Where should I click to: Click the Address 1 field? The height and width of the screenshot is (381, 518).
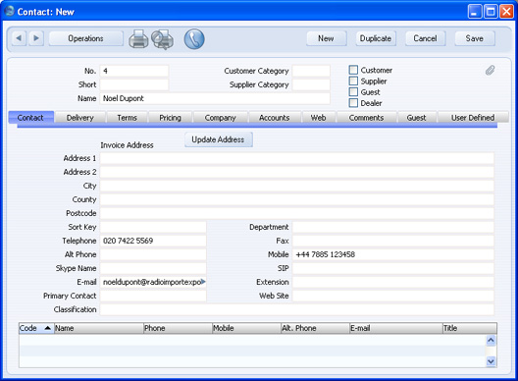(297, 158)
